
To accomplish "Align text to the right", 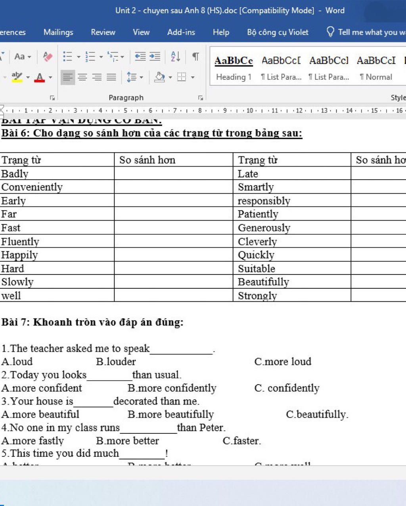I will [x=97, y=77].
